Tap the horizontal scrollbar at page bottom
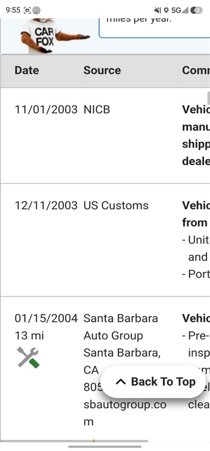This screenshot has width=210, height=451. 74,441
